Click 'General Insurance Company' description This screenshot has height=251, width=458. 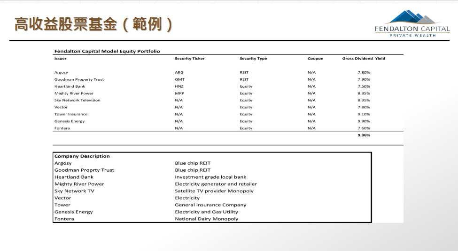pyautogui.click(x=210, y=205)
